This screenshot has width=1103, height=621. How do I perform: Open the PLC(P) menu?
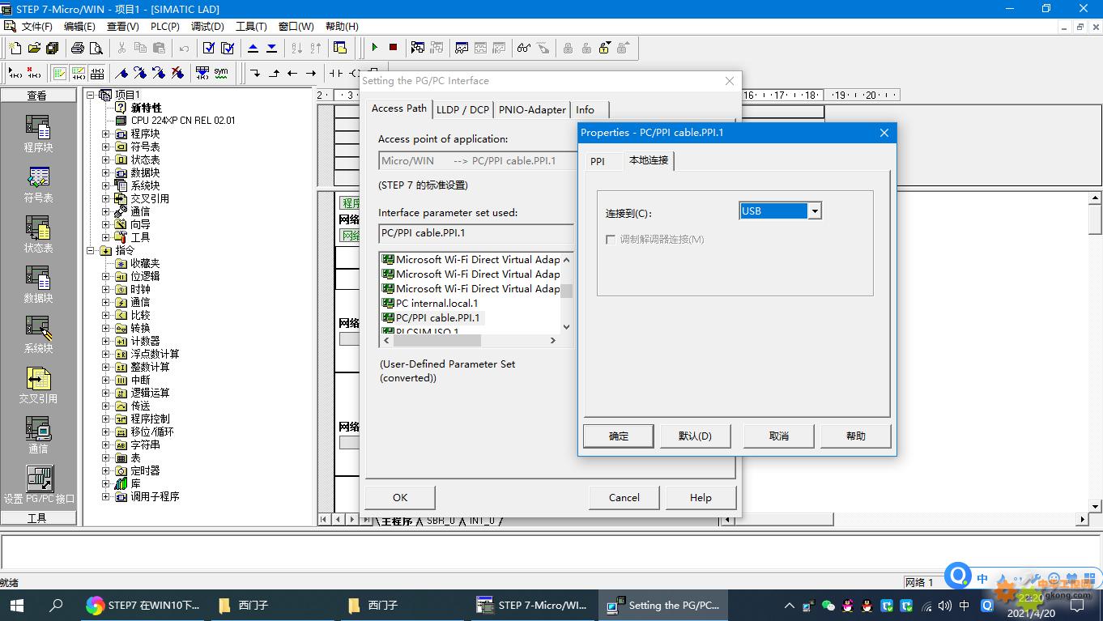point(164,27)
